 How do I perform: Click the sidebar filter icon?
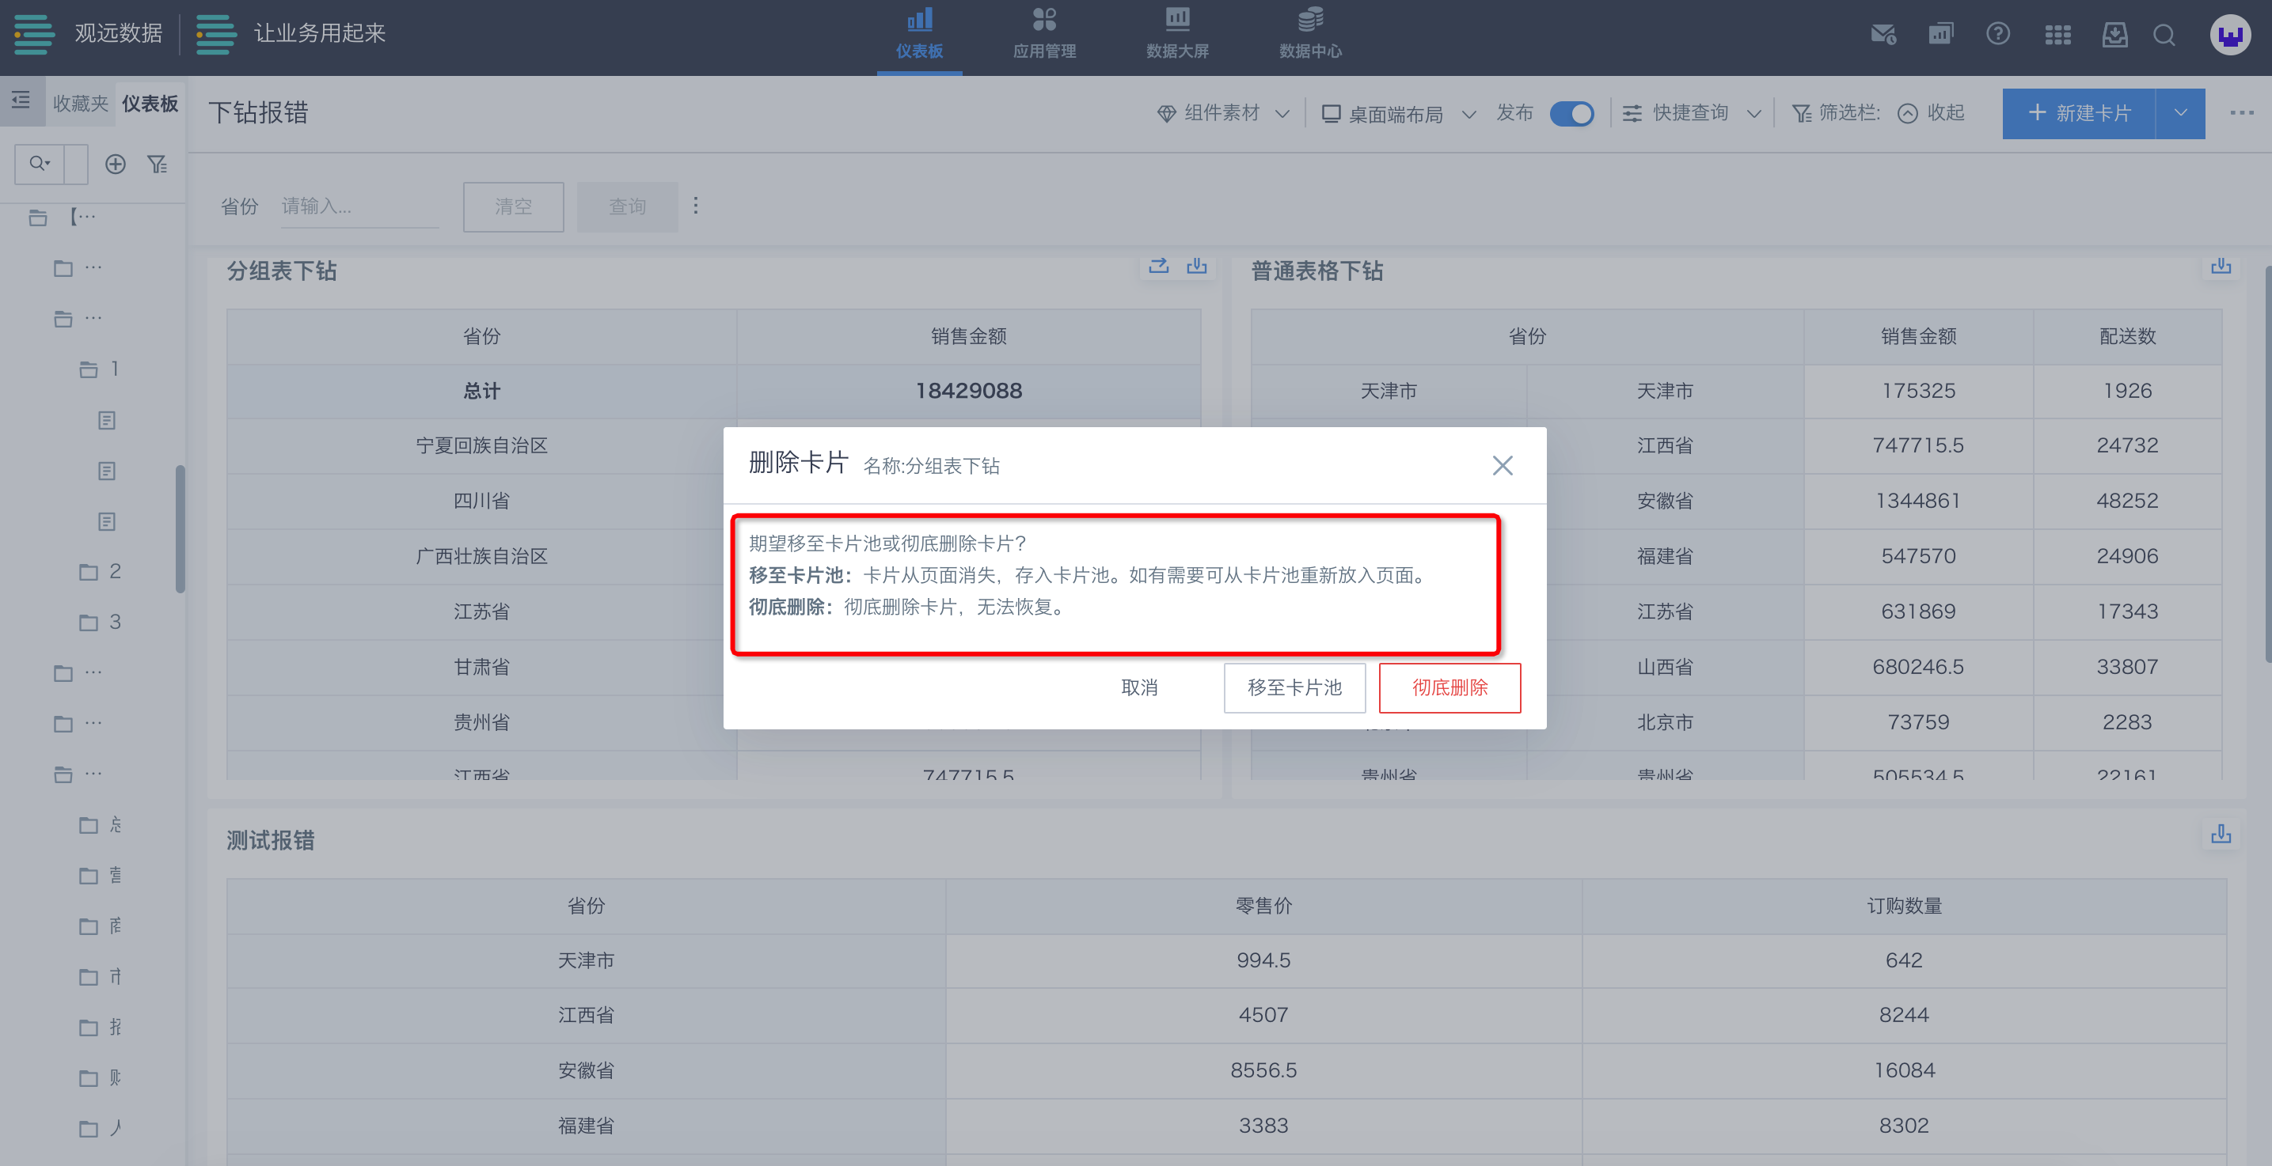(157, 164)
